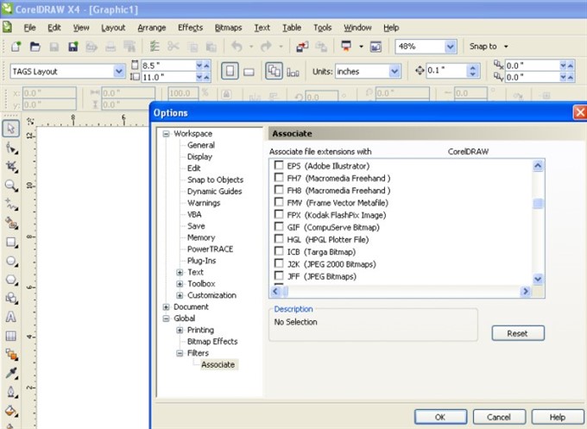Open the Arrange menu
The image size is (587, 429).
(152, 28)
